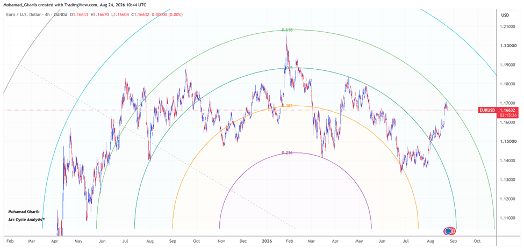Click the 'Arc Cycle Analysis' text label
This screenshot has height=248, width=524.
[26, 220]
